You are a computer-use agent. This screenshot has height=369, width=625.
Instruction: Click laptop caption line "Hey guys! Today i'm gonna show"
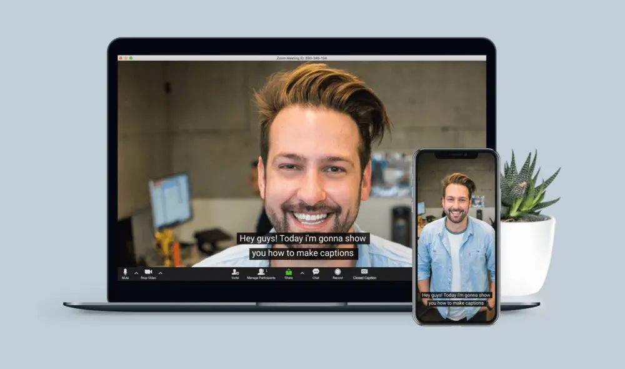coord(303,238)
